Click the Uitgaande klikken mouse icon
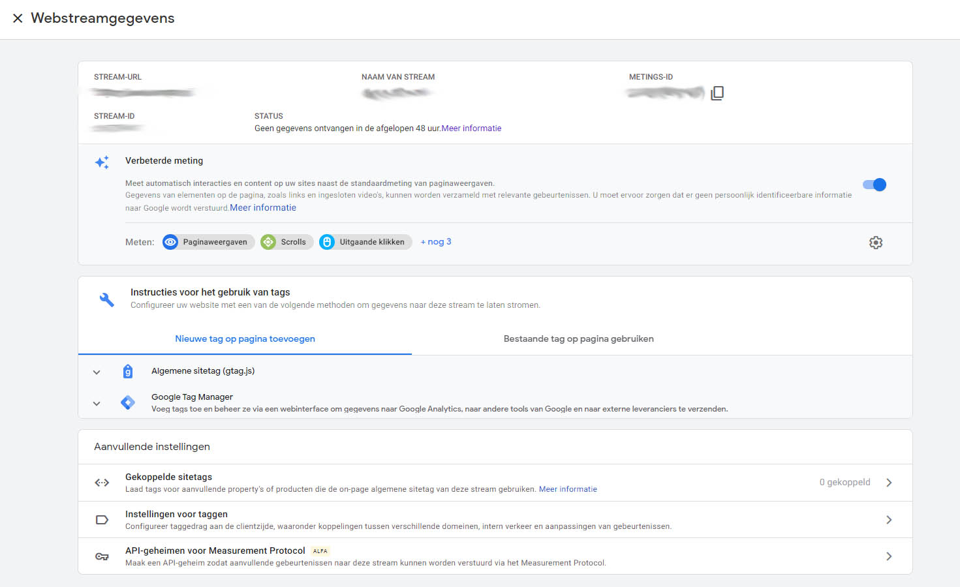 pyautogui.click(x=327, y=242)
